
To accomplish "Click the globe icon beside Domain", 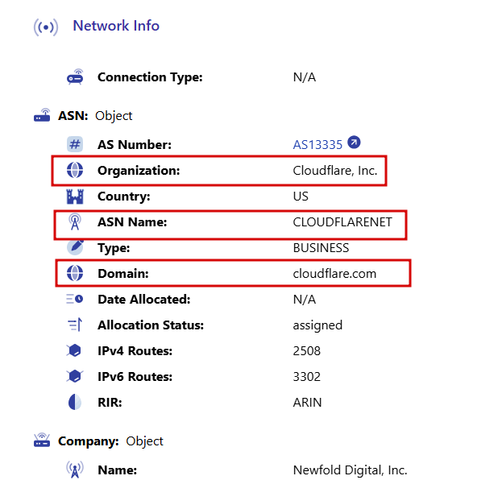I will pos(75,273).
